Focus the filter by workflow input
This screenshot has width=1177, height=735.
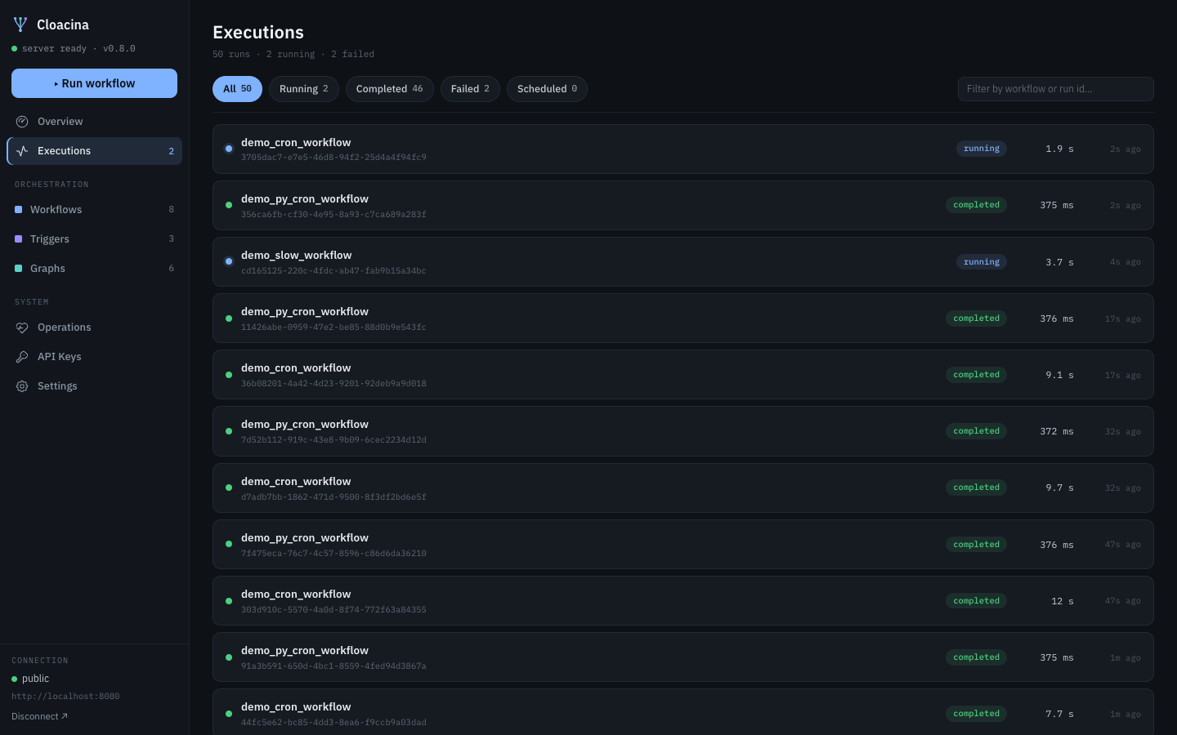pos(1056,89)
